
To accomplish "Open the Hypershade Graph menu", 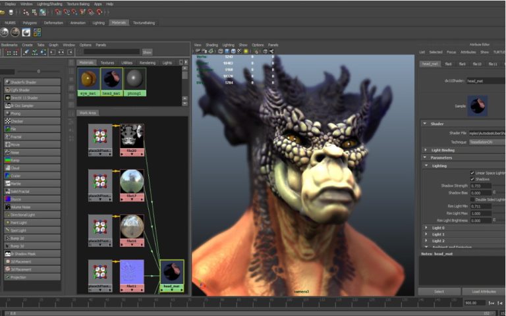I will (53, 45).
